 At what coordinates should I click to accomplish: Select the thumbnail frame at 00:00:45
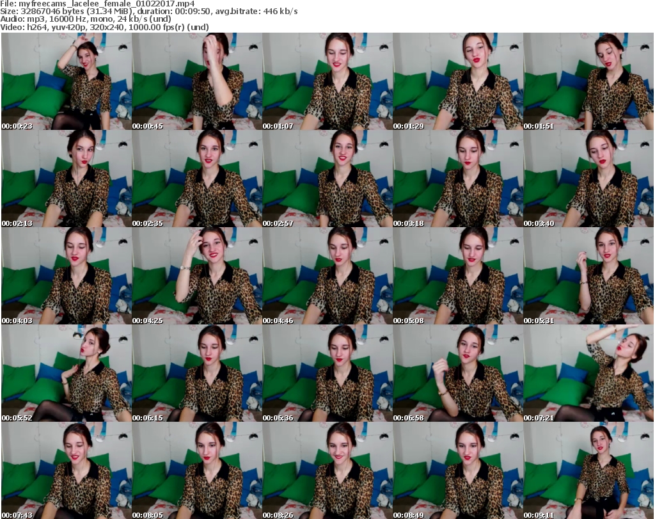[x=197, y=81]
